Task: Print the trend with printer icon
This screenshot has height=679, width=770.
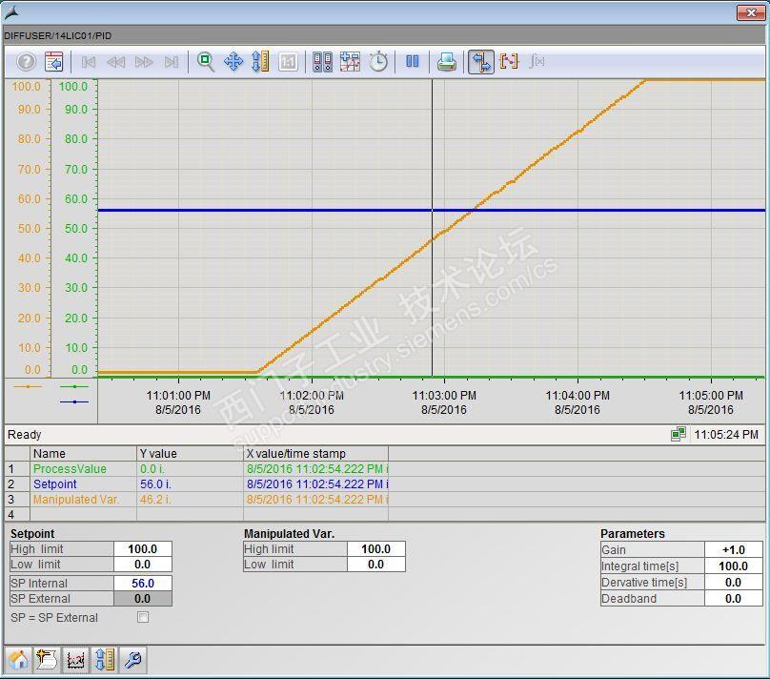Action: (x=446, y=62)
